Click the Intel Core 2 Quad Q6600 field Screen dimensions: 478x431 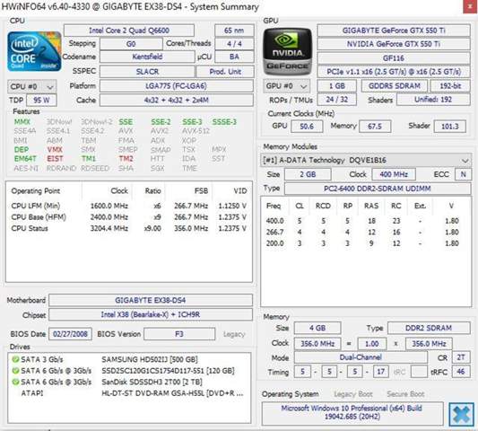pos(129,31)
